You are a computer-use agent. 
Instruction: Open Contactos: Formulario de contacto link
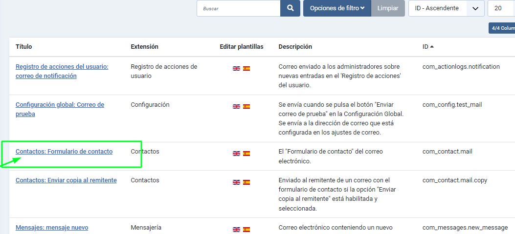[64, 152]
